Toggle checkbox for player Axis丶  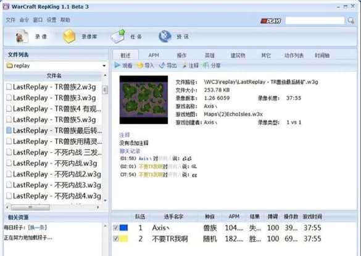[x=116, y=228]
